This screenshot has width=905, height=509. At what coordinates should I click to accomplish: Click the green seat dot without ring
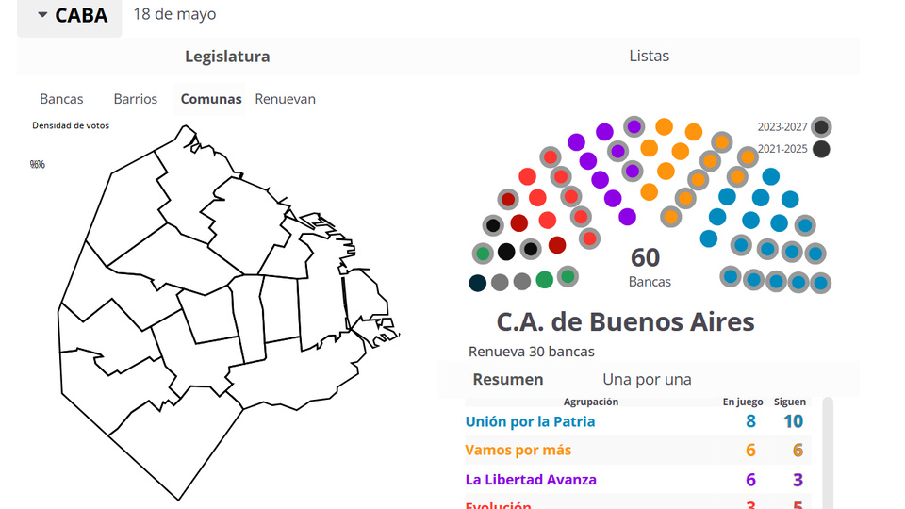(x=544, y=280)
